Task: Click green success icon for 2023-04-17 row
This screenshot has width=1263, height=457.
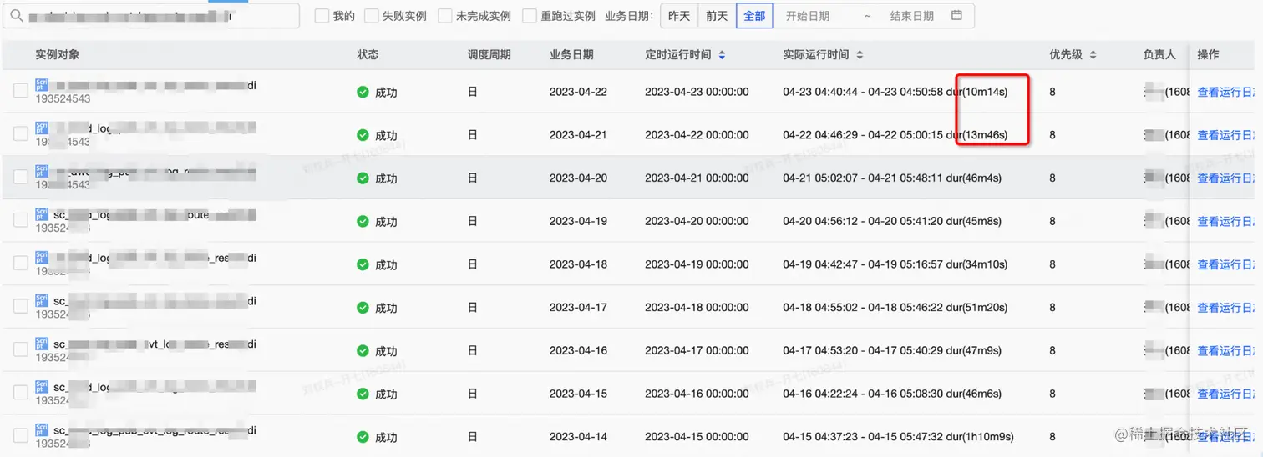Action: coord(363,307)
